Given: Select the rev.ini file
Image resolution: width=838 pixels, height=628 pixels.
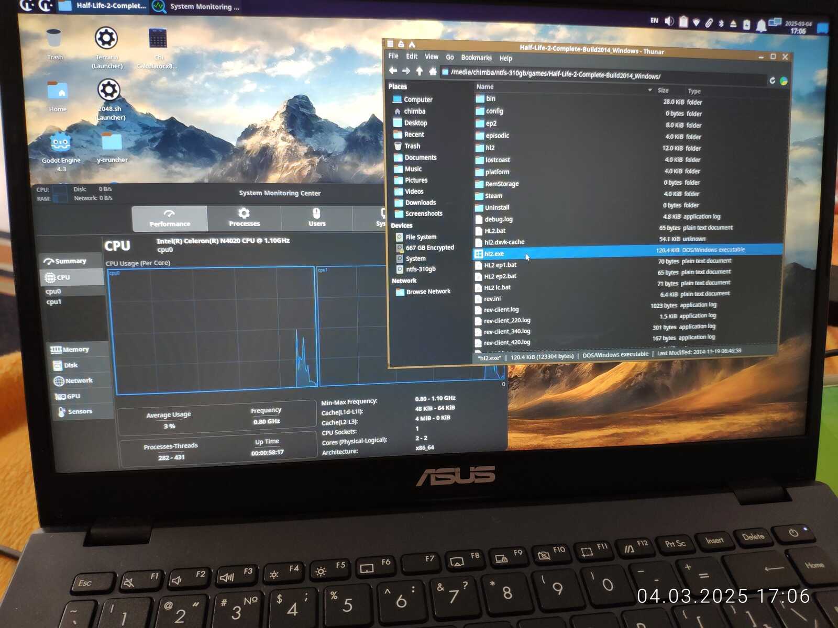Looking at the screenshot, I should [x=492, y=299].
